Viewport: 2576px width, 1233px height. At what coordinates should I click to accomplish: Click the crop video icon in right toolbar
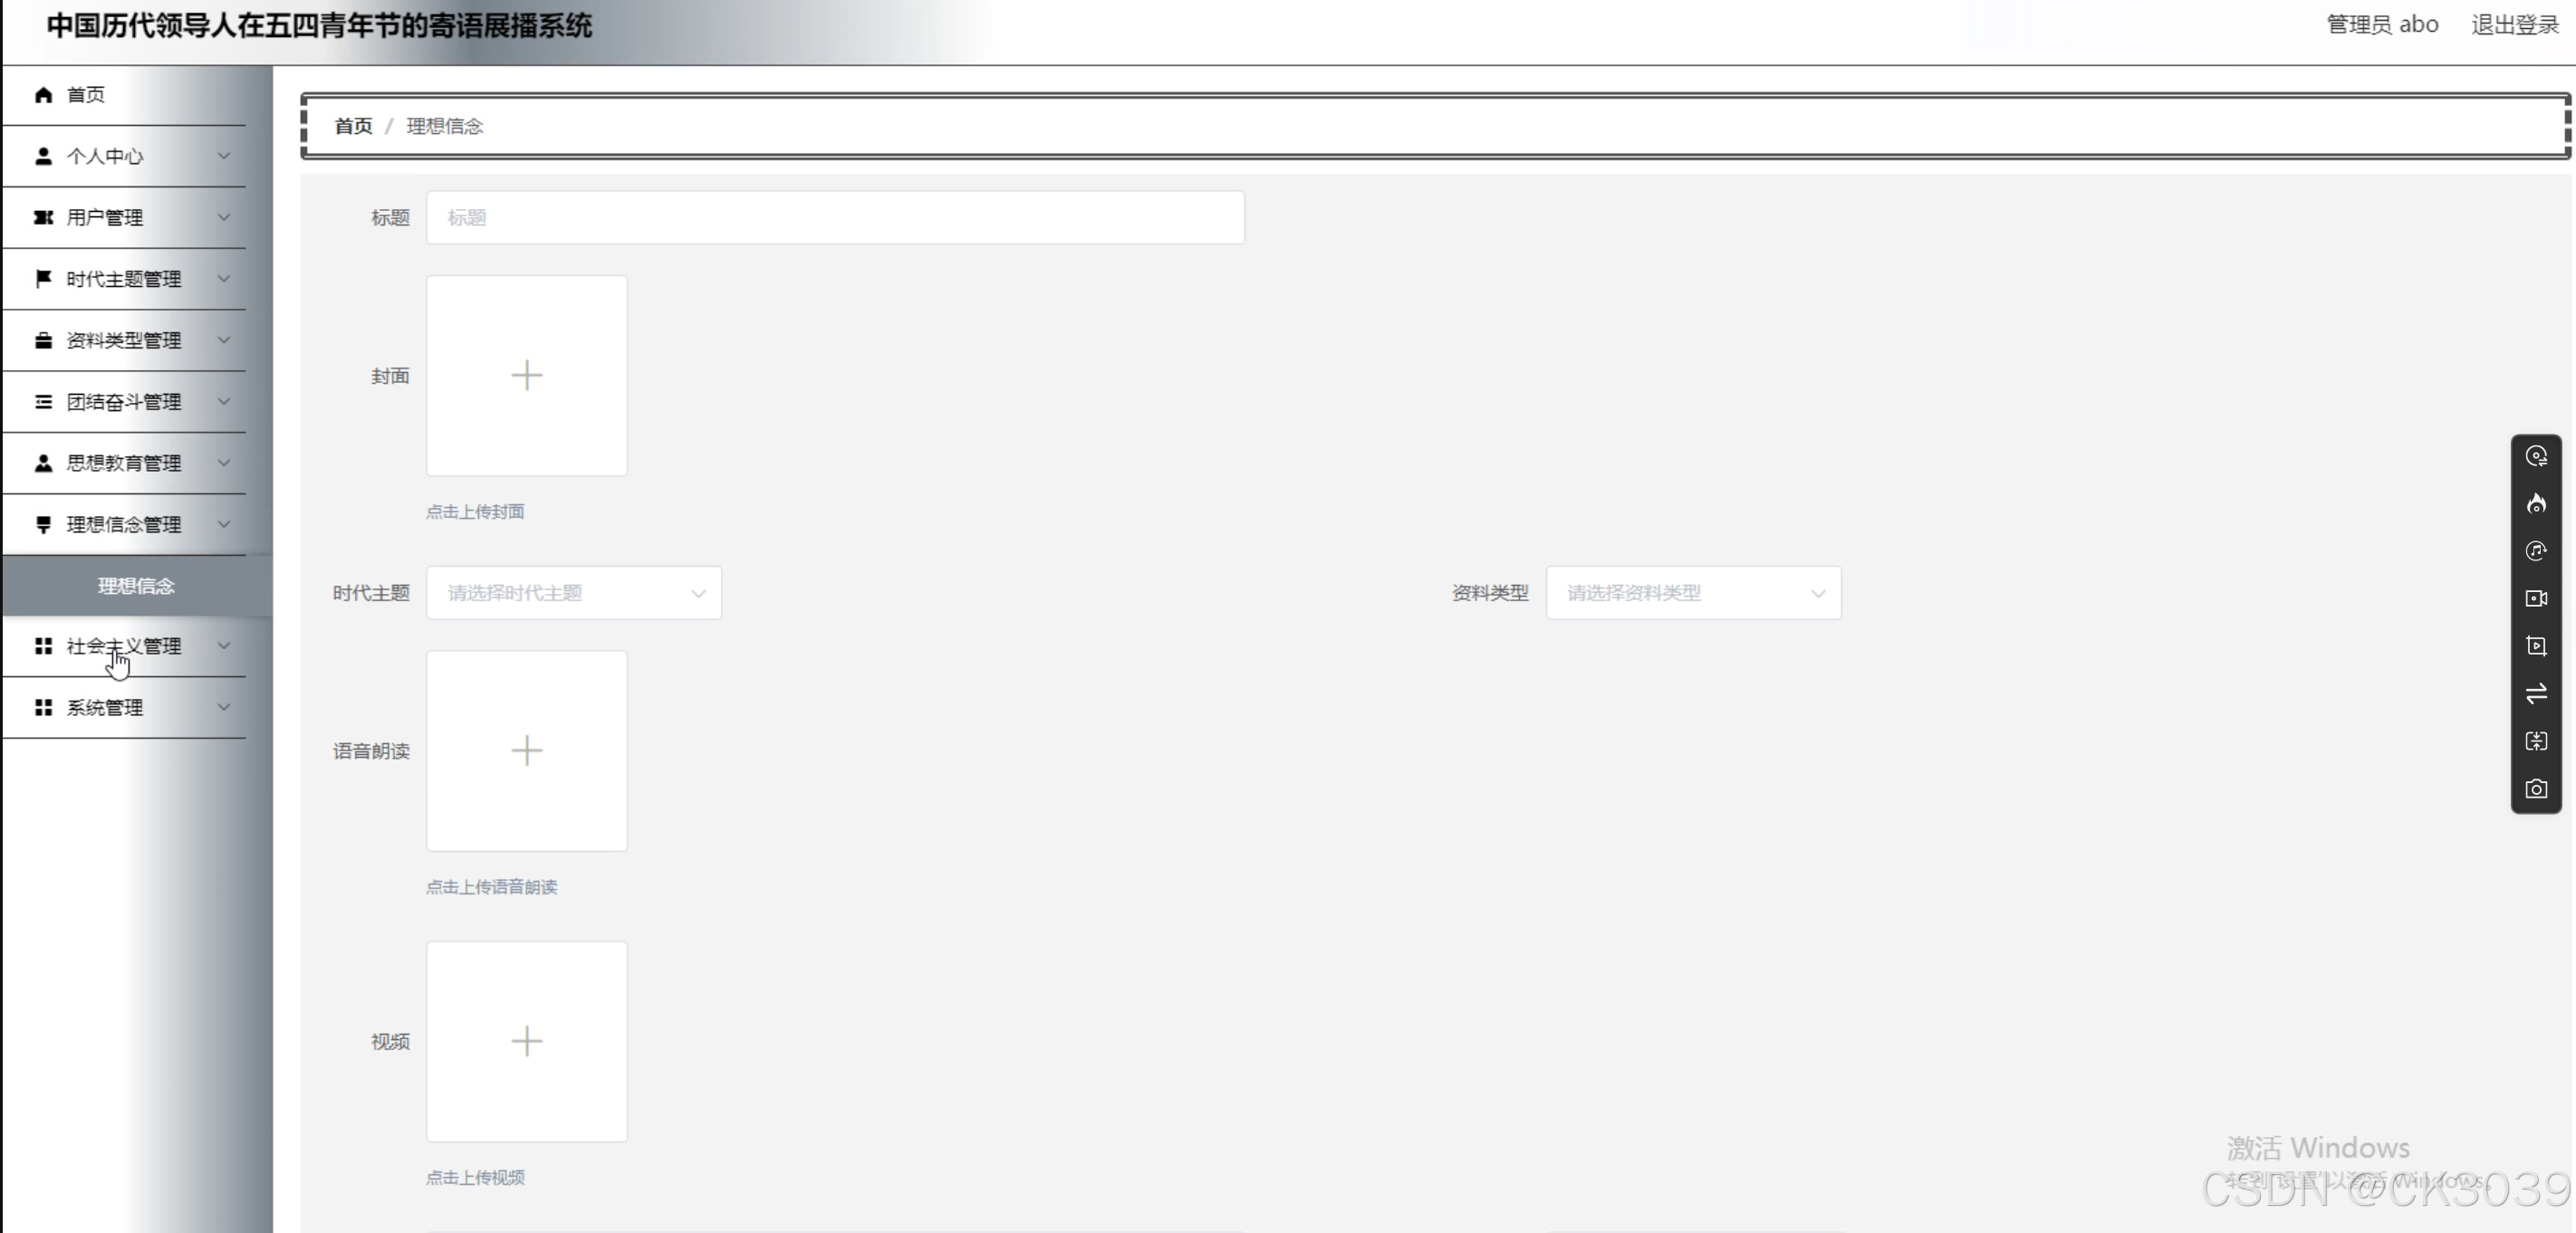click(2536, 646)
